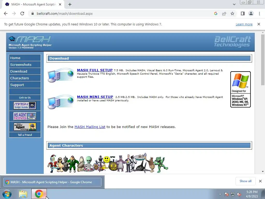Go back to the previous page

pyautogui.click(x=6, y=13)
